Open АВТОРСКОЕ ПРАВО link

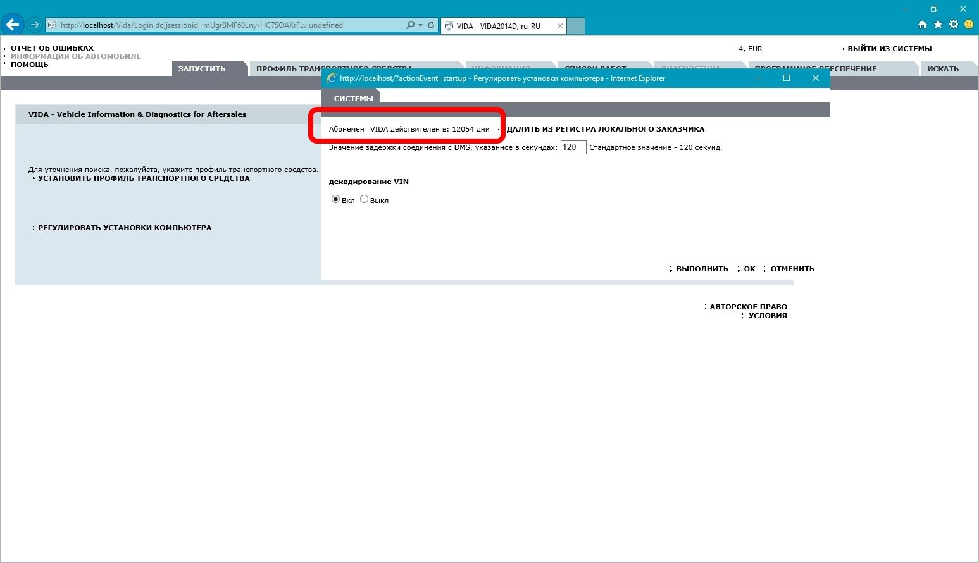point(748,307)
